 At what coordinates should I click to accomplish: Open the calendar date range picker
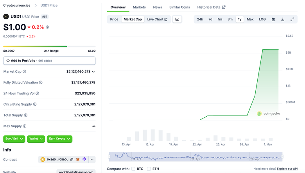[x=273, y=19]
